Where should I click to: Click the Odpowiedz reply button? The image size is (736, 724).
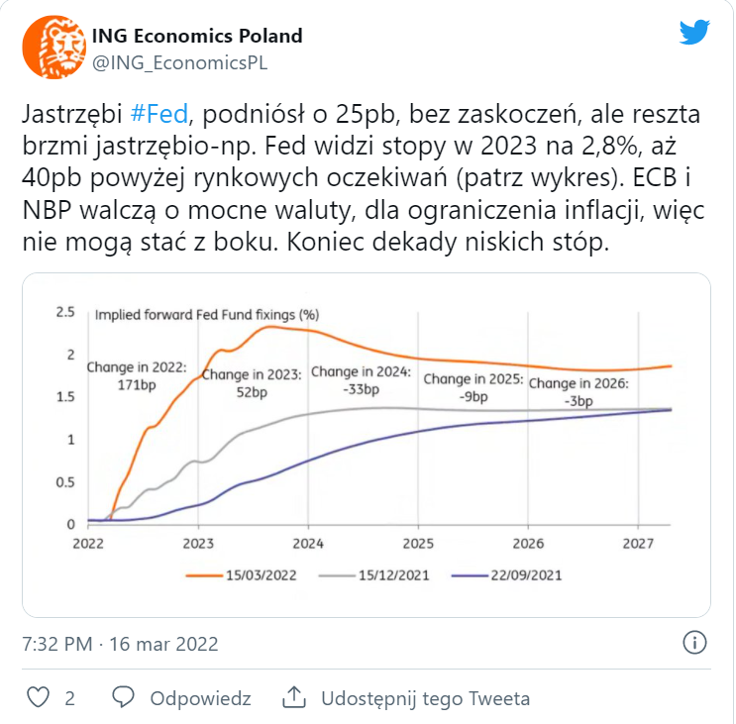(200, 698)
